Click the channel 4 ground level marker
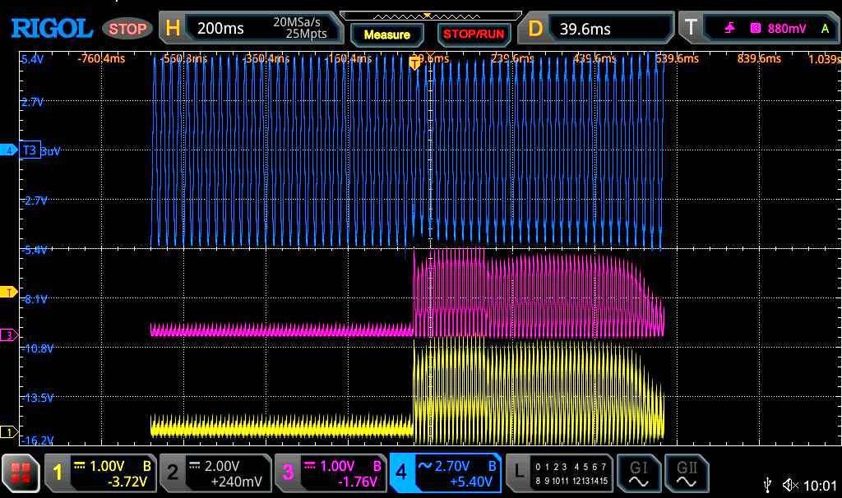Image resolution: width=842 pixels, height=498 pixels. pyautogui.click(x=9, y=150)
